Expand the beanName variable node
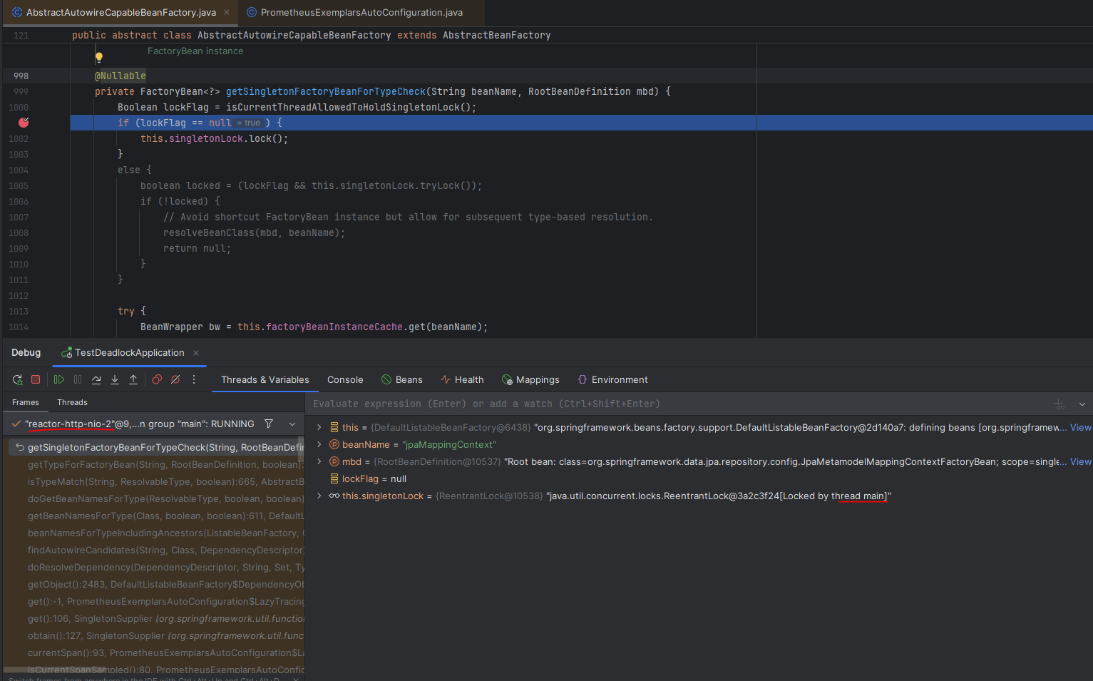1093x681 pixels. (319, 445)
